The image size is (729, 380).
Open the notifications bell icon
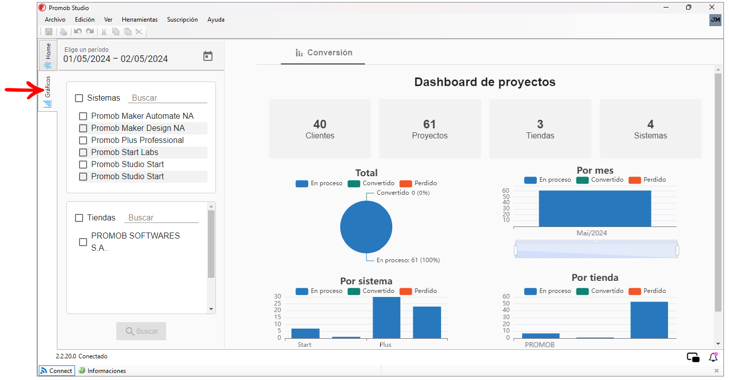[x=713, y=357]
